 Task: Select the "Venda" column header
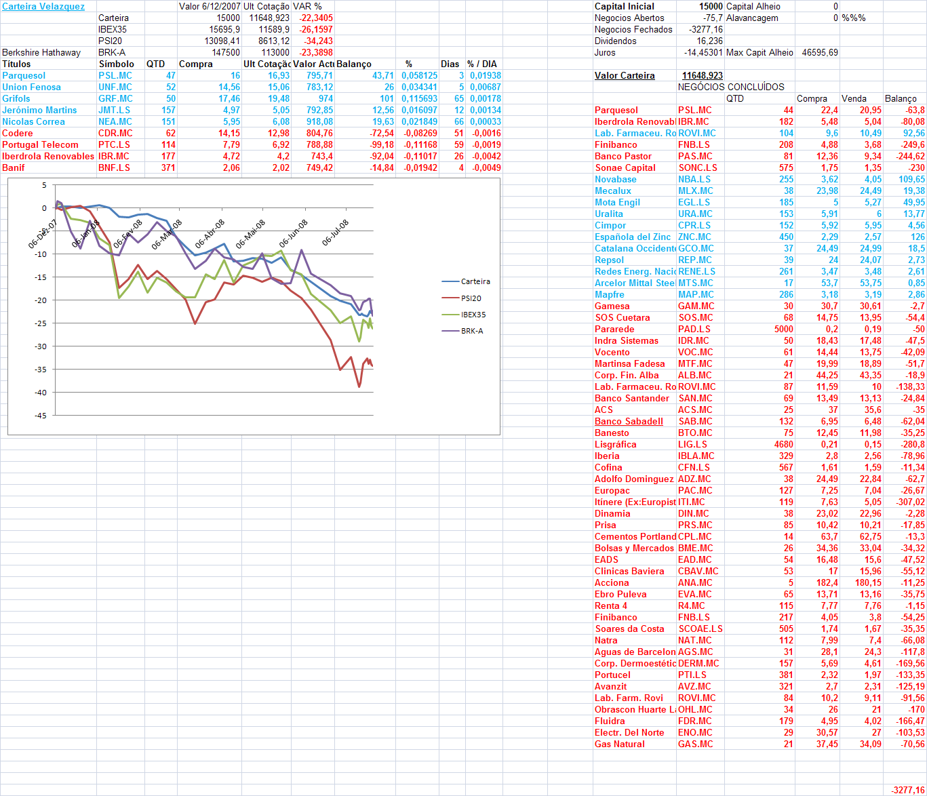pos(854,99)
